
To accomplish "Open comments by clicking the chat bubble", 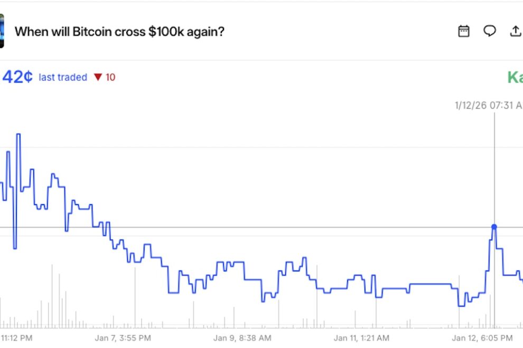I will tap(490, 31).
